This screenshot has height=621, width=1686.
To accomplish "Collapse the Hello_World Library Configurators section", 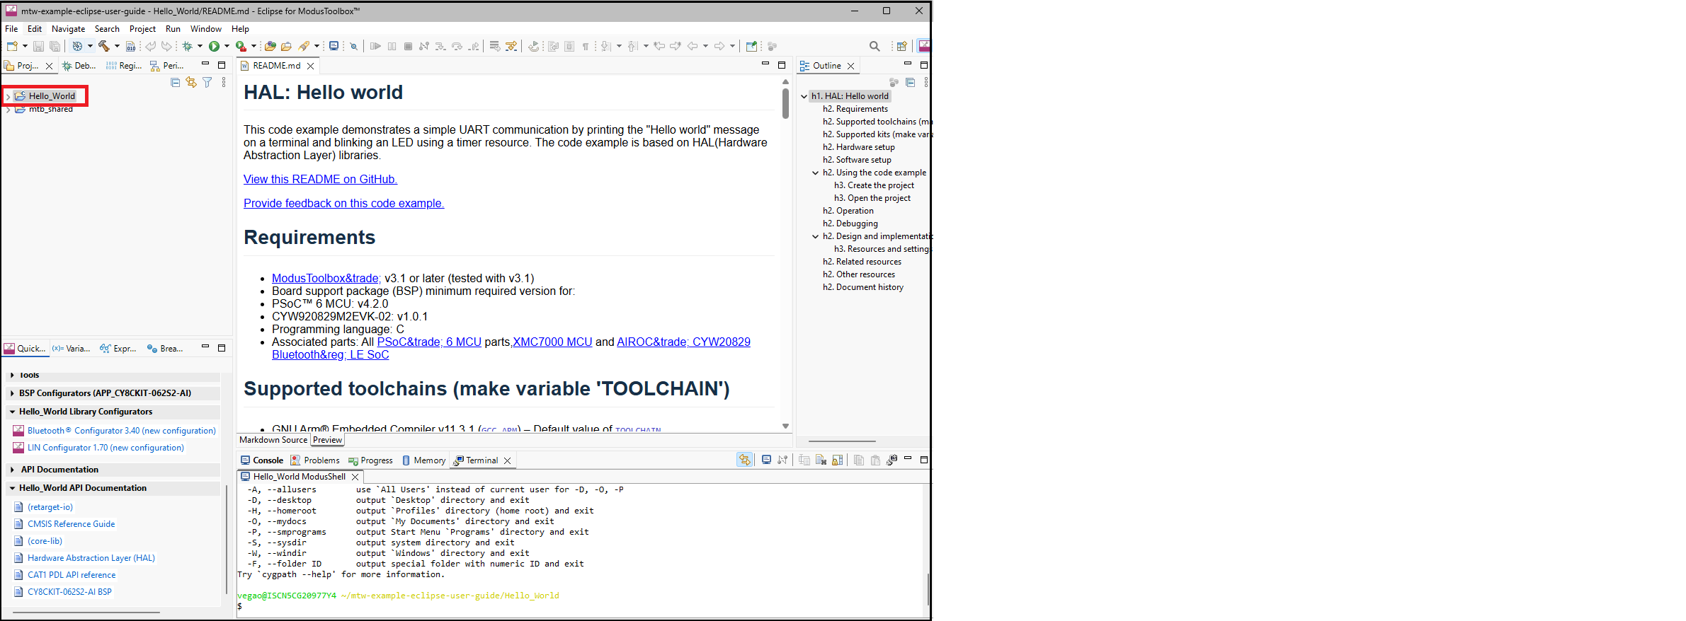I will 13,412.
